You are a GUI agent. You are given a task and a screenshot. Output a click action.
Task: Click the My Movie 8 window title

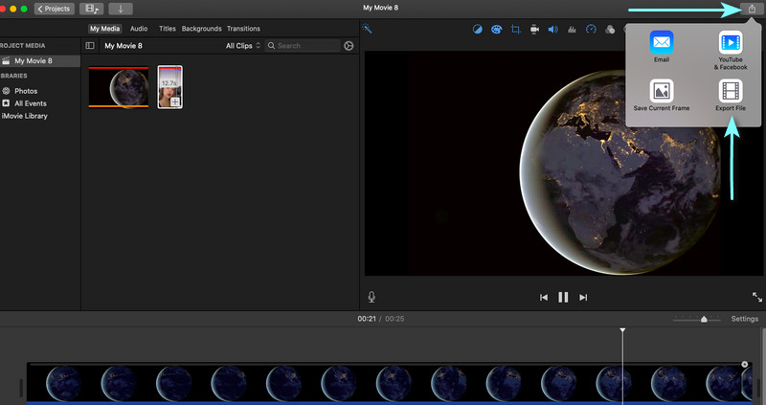[380, 8]
